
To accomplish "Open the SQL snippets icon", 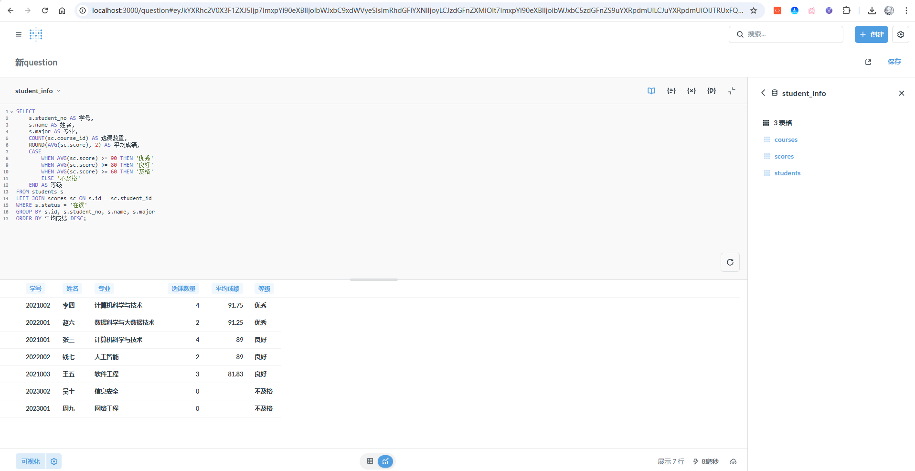I will 711,91.
